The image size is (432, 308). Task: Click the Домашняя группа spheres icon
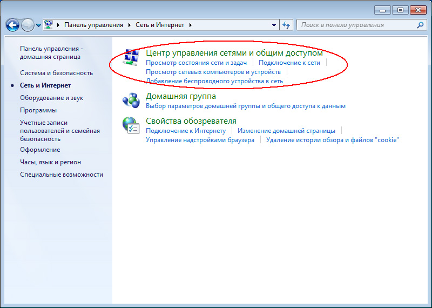point(131,101)
